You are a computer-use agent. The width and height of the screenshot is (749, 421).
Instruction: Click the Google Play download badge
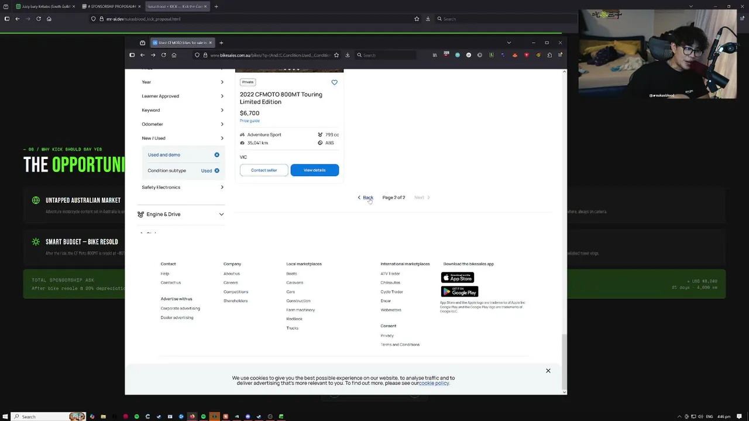pos(459,291)
